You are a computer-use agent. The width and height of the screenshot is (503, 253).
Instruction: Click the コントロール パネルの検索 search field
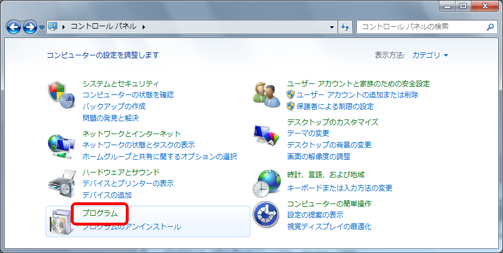coord(421,27)
